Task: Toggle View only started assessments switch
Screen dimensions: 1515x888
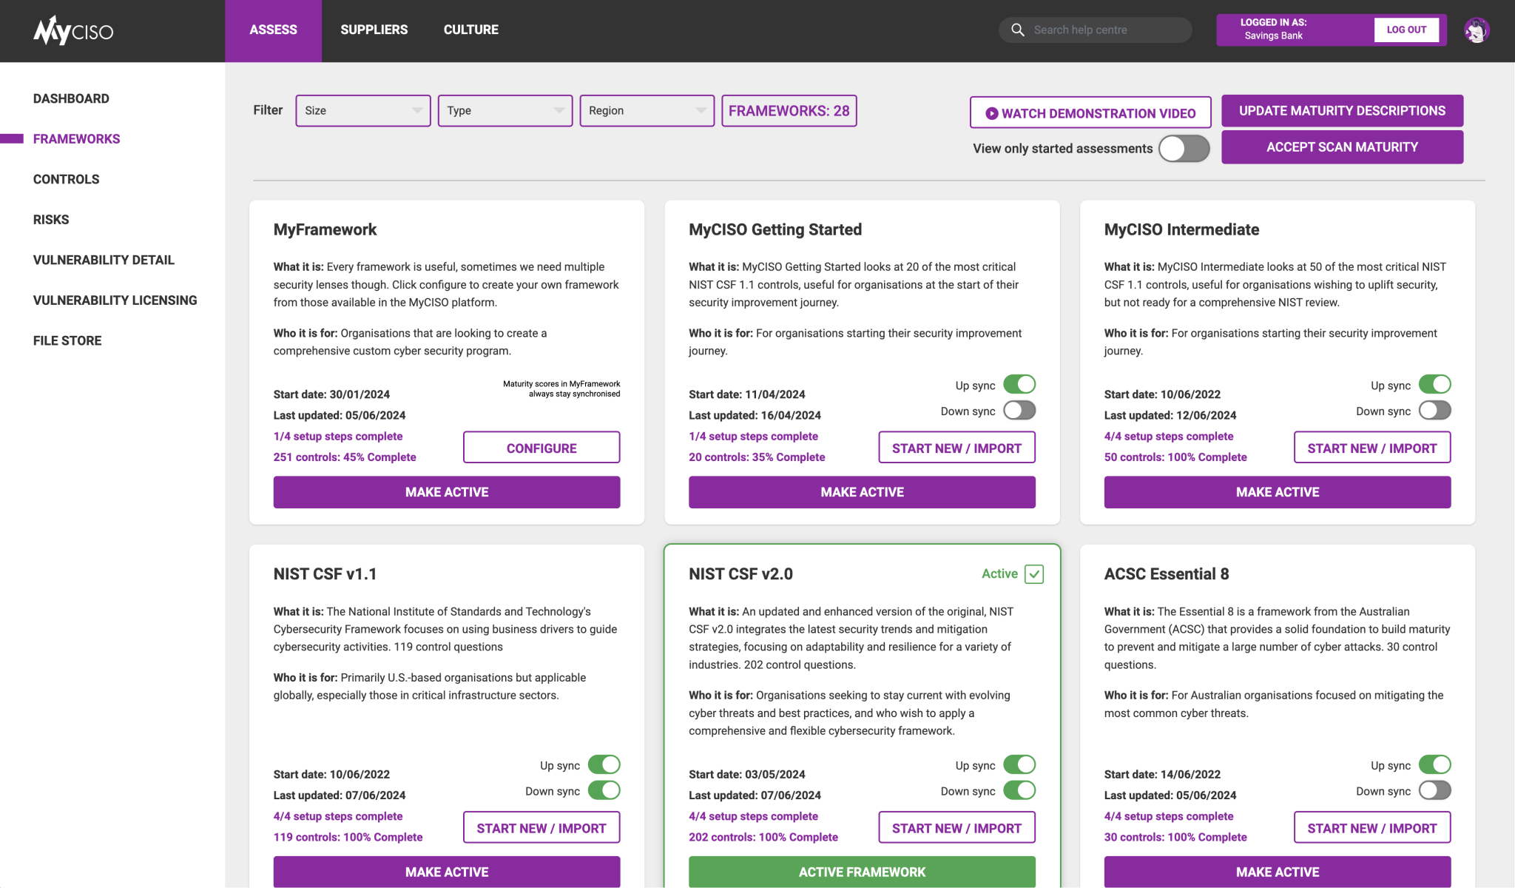Action: [x=1184, y=148]
